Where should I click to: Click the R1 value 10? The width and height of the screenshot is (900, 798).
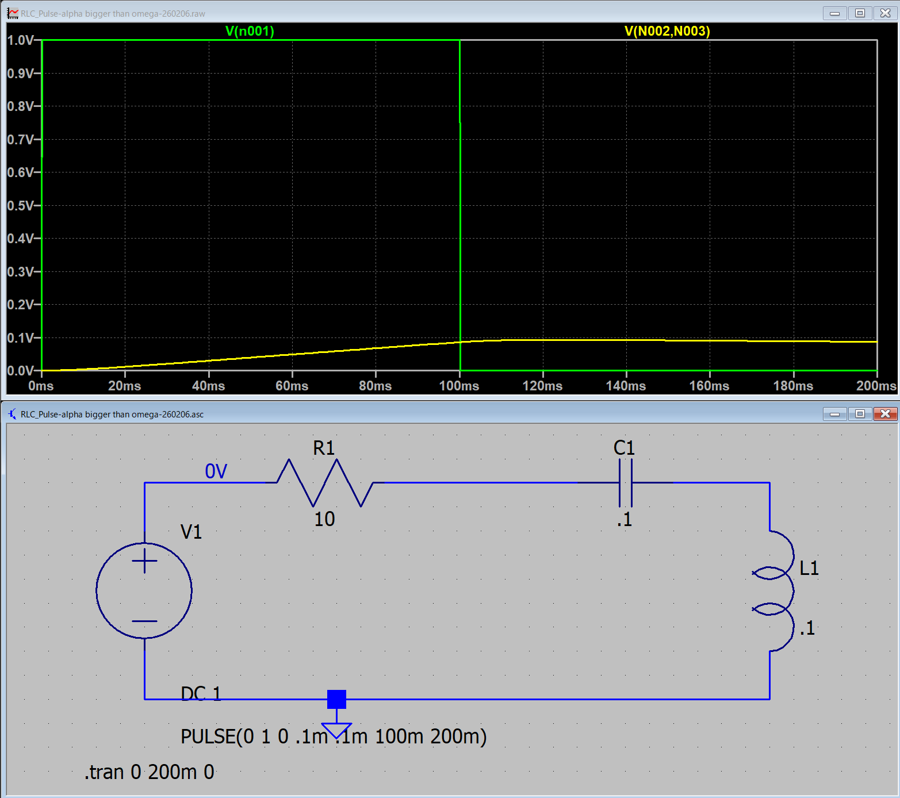point(324,519)
